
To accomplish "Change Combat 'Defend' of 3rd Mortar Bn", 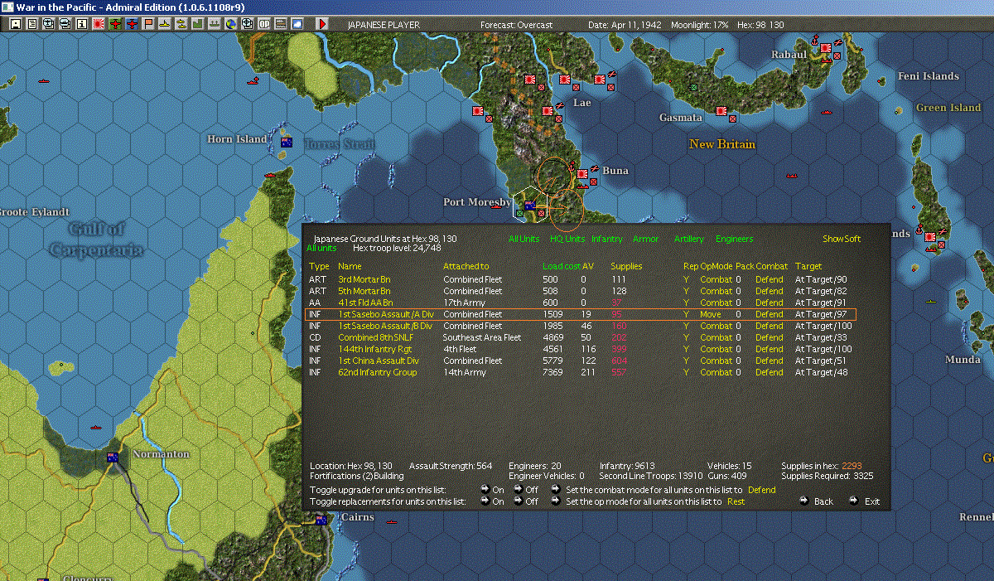I will coord(769,279).
